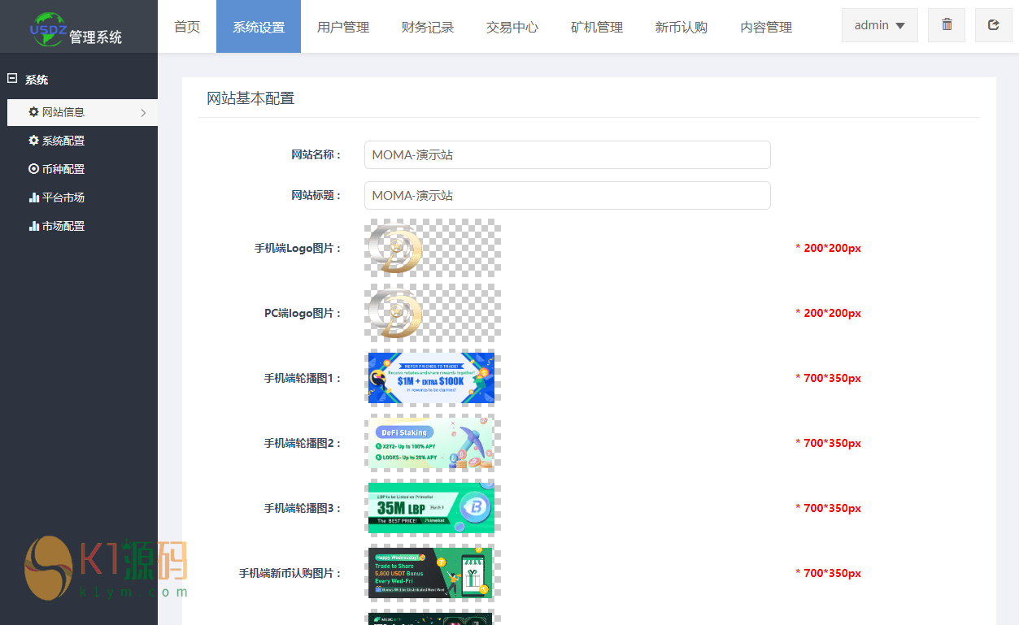Screen dimensions: 1019x625
Task: Open 内容管理 tab
Action: (x=766, y=27)
